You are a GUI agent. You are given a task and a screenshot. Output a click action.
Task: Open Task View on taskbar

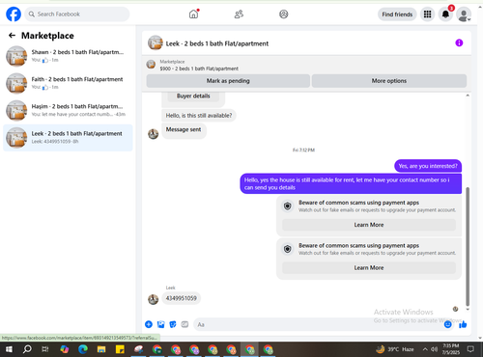45,349
